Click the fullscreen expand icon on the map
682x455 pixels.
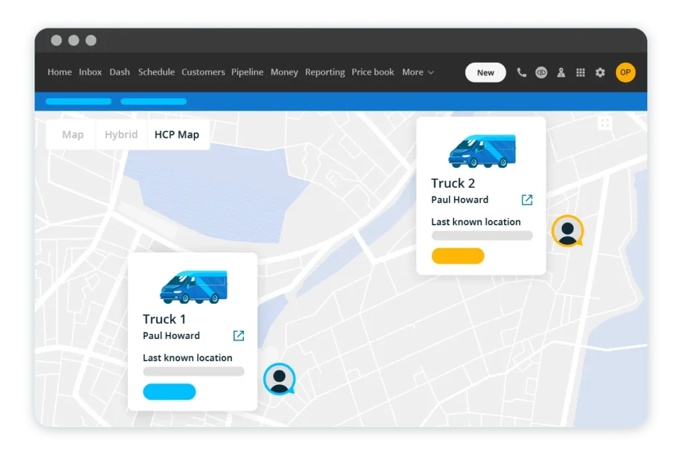coord(605,123)
